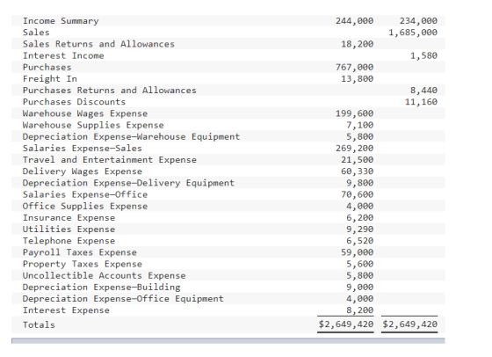
Task: Click the horizontal scrollbar below the table
Action: (228, 341)
